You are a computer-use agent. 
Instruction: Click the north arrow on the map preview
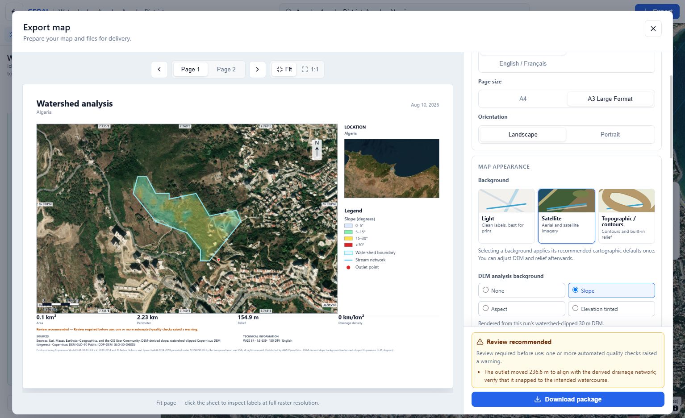[x=317, y=149]
